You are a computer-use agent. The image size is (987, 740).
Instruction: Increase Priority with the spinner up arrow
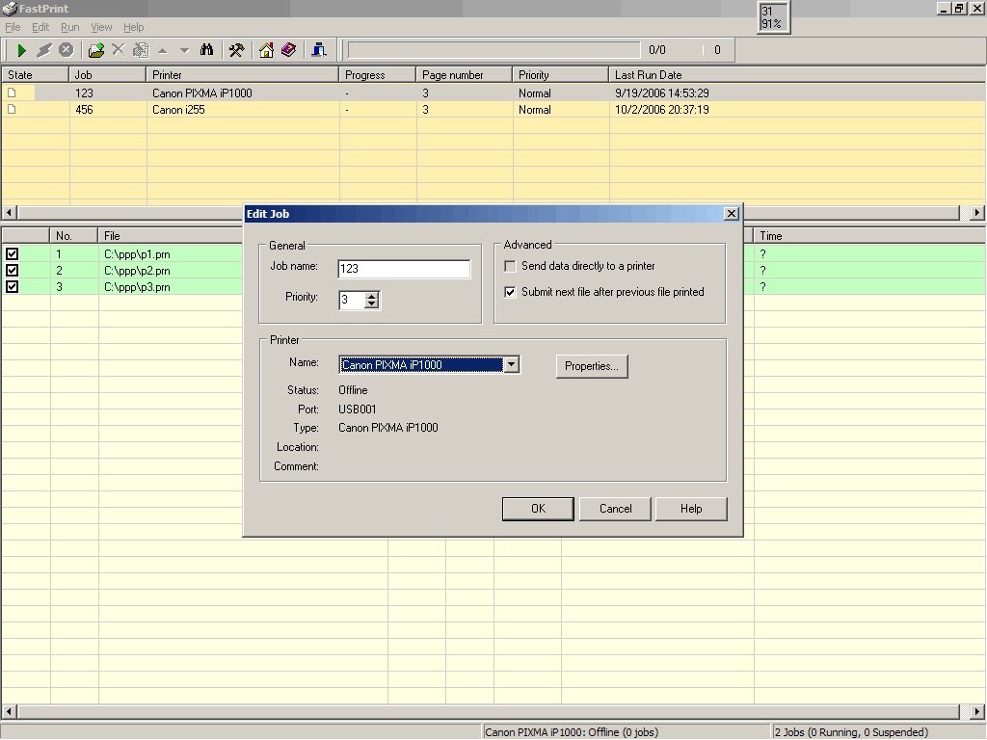click(x=372, y=296)
